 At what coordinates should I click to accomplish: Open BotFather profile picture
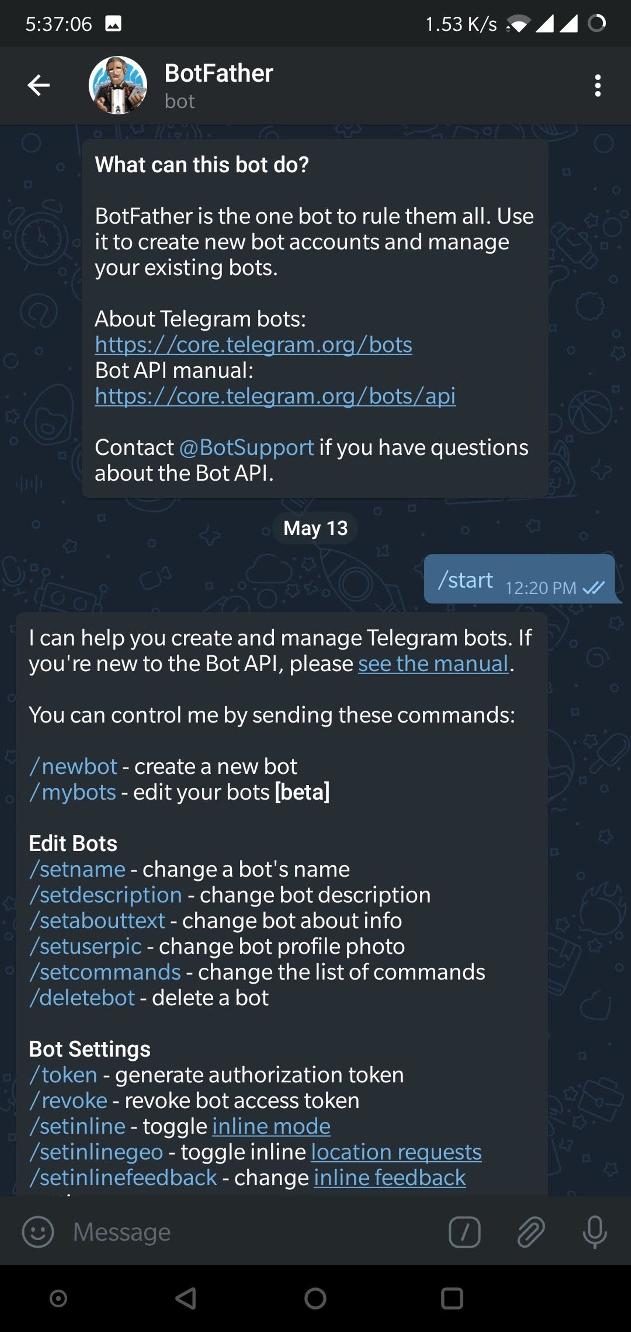(x=118, y=85)
